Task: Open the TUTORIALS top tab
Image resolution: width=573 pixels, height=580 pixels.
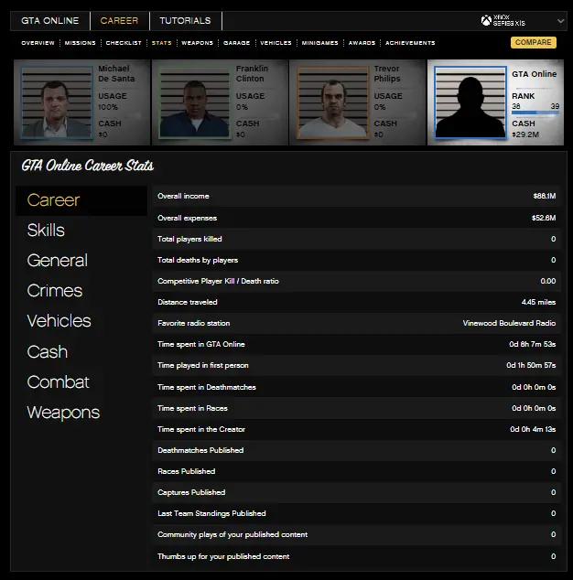Action: coord(185,21)
